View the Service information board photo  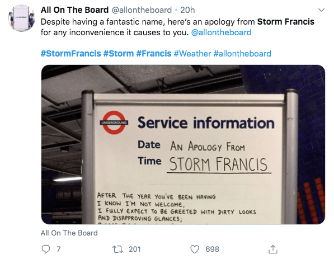(x=183, y=145)
